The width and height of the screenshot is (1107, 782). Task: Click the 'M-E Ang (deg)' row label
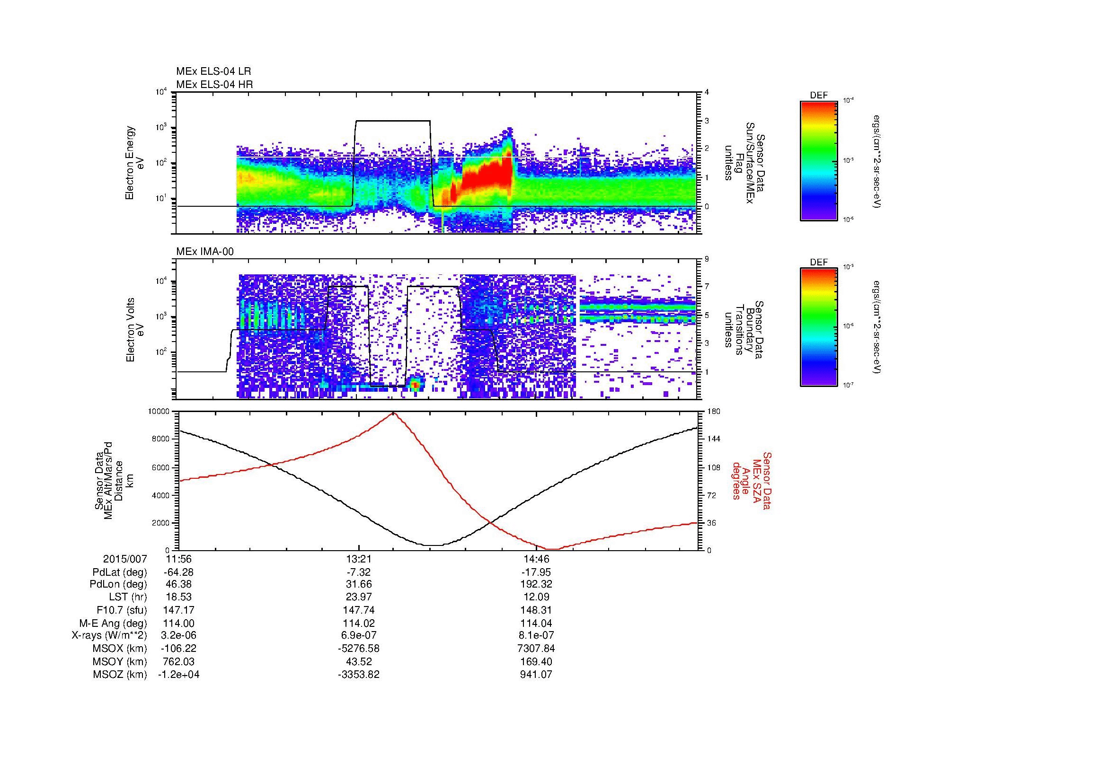click(x=113, y=623)
